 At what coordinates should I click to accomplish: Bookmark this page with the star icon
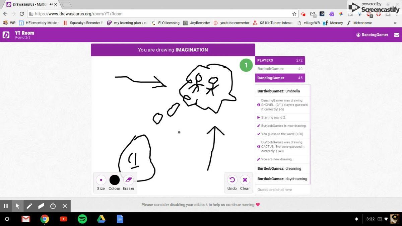point(294,14)
